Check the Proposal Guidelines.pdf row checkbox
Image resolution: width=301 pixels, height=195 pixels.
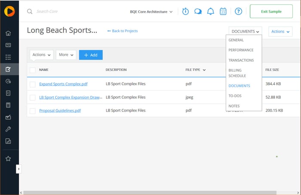click(33, 111)
